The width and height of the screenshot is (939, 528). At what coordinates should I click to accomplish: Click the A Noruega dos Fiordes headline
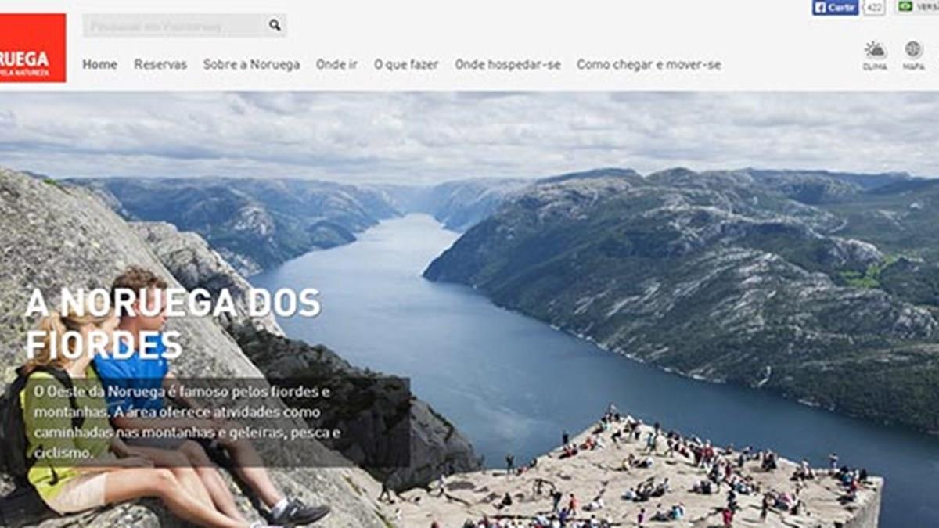tap(173, 324)
